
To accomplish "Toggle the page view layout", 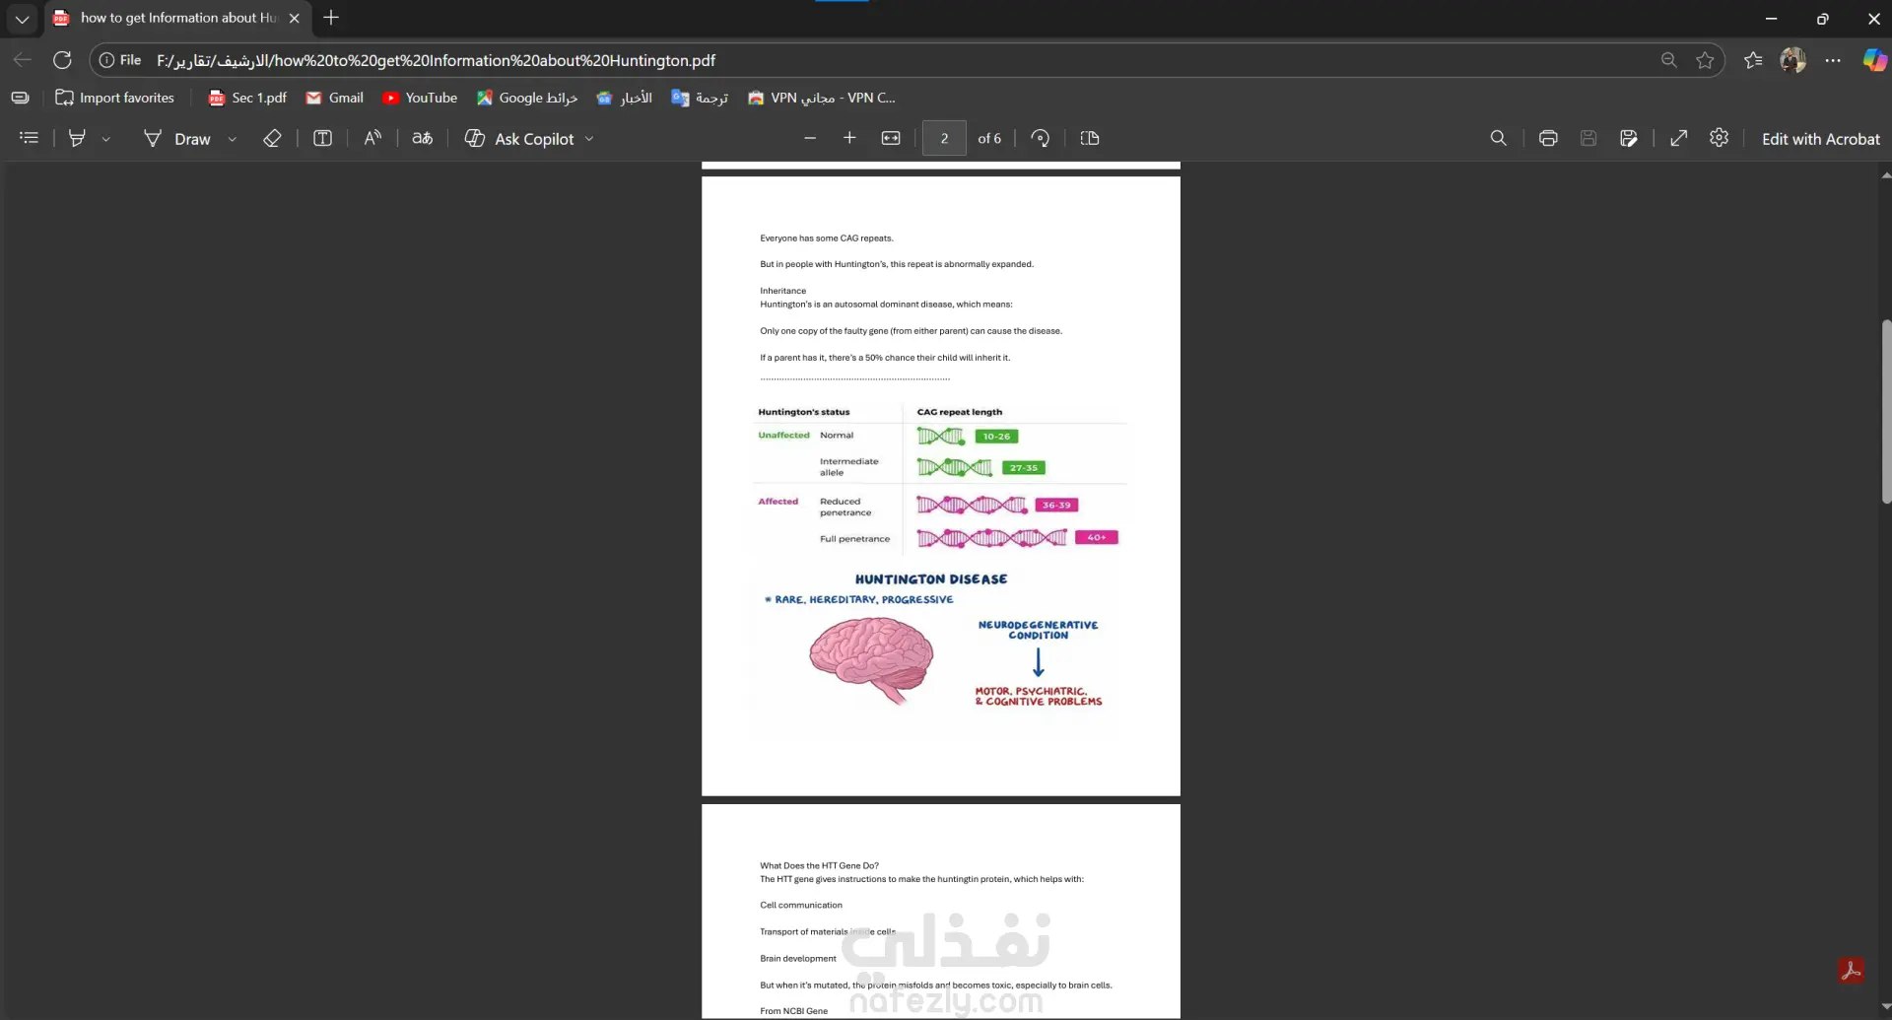I will coord(1090,139).
